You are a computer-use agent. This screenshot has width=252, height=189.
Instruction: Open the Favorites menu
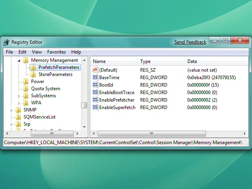tap(56, 52)
